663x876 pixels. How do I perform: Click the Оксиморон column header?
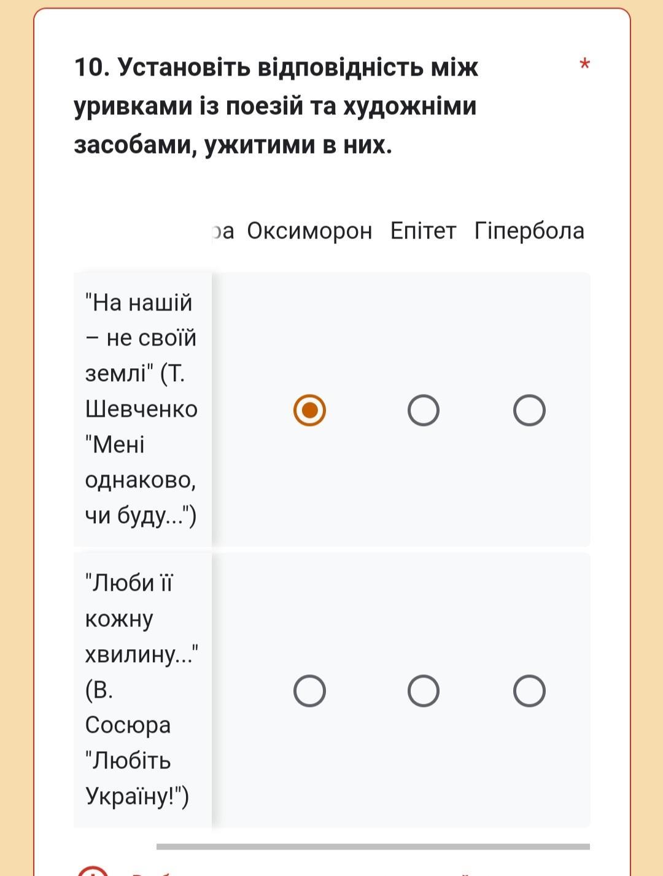point(309,231)
